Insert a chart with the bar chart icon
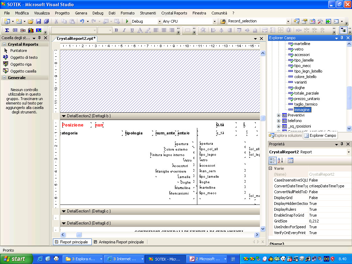Screen dimensions: 352x264 (x=31, y=30)
